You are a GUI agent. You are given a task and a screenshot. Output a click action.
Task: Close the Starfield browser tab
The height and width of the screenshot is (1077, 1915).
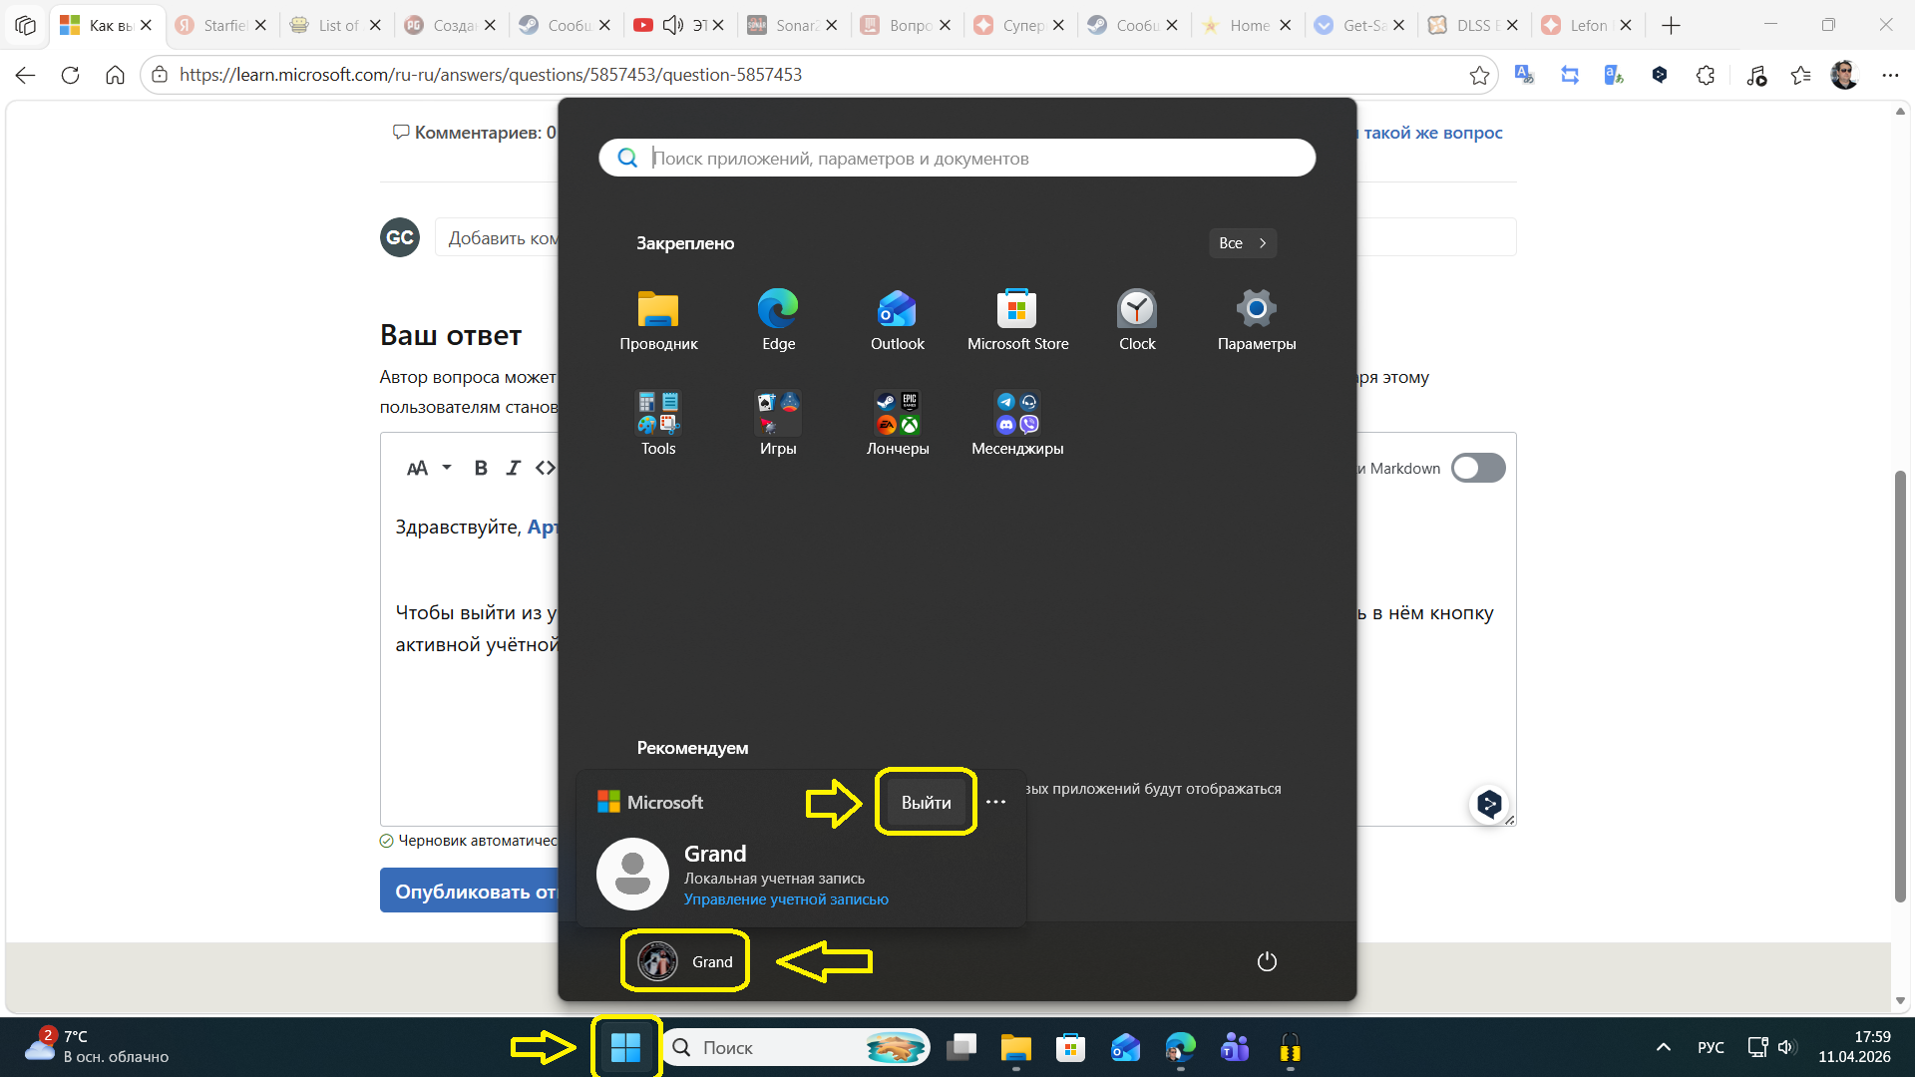[260, 25]
